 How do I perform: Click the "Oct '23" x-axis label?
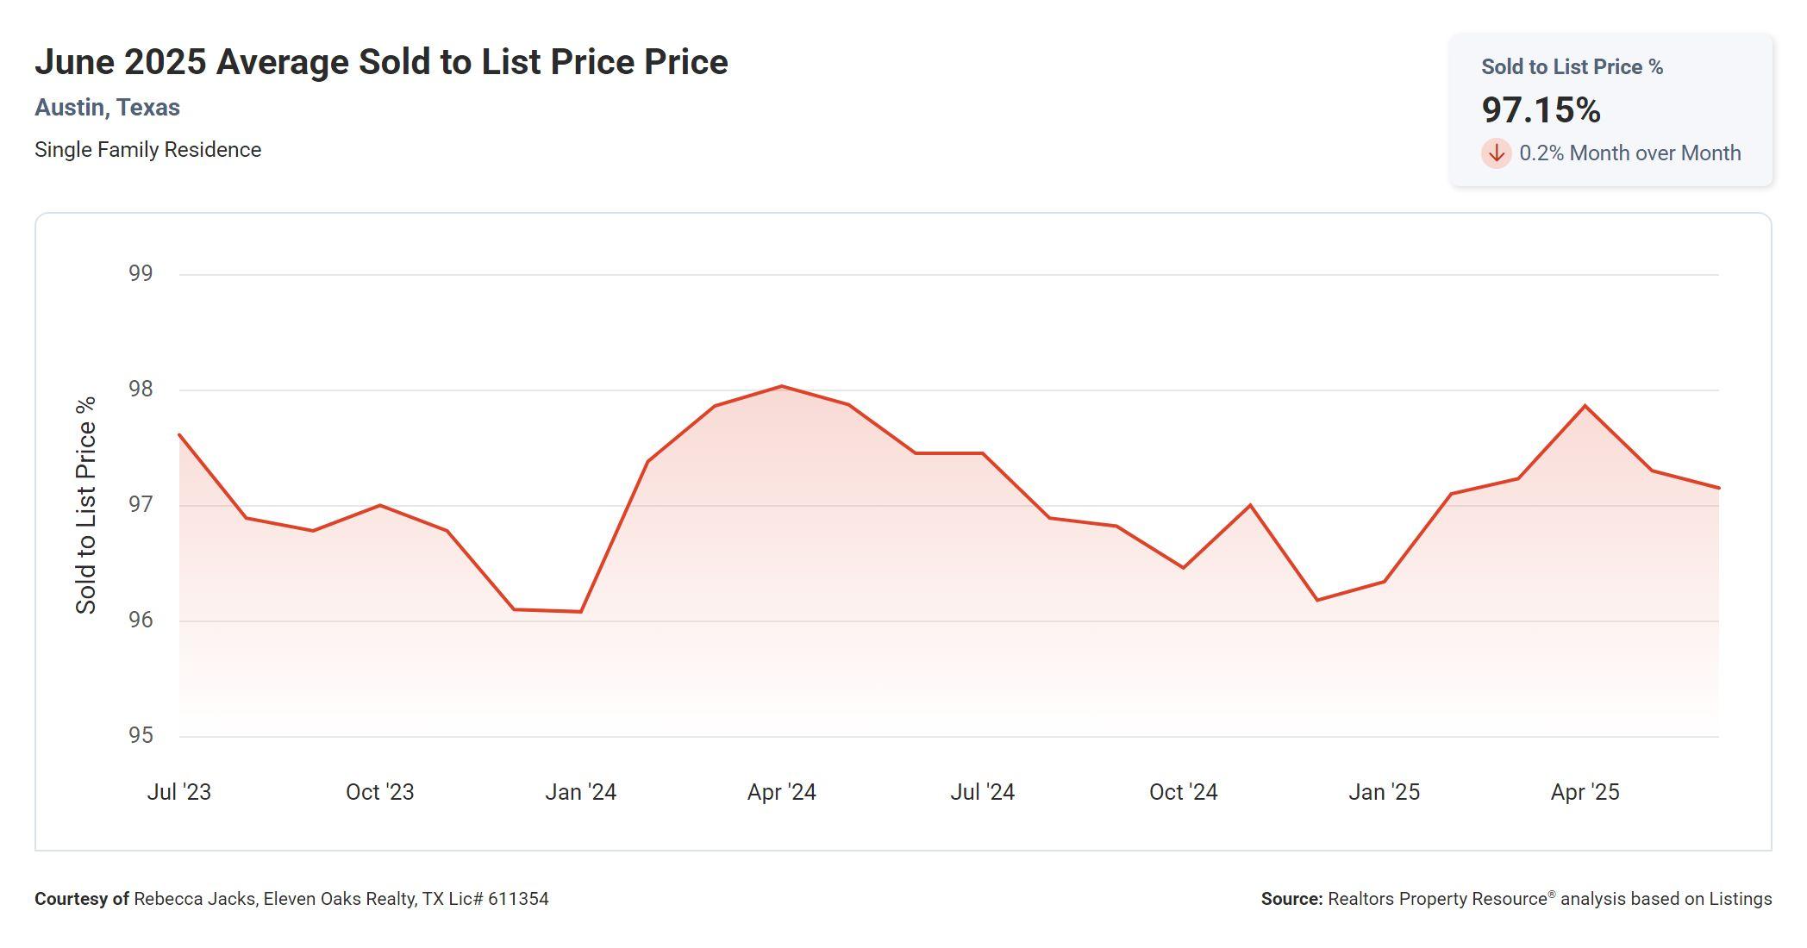pos(379,792)
